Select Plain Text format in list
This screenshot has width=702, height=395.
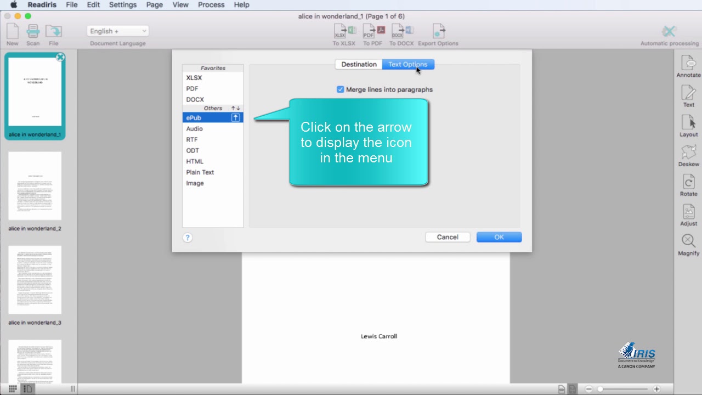(213, 172)
